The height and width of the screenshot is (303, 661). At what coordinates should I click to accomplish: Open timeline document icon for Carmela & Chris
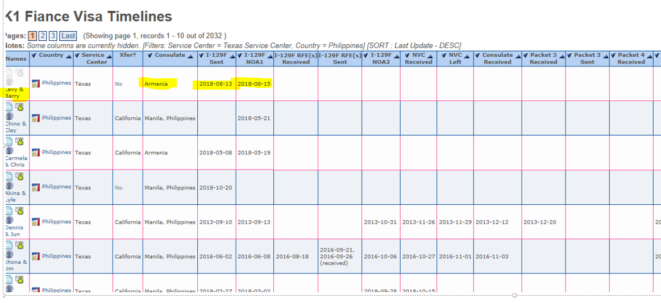tap(9, 141)
